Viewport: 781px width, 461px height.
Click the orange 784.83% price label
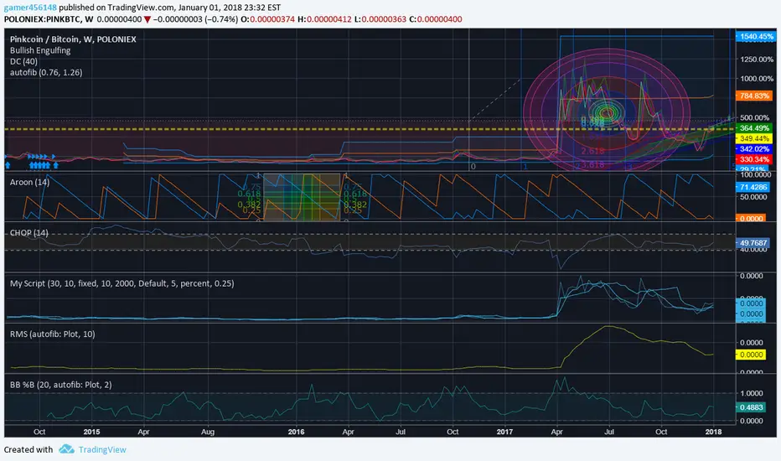point(754,96)
